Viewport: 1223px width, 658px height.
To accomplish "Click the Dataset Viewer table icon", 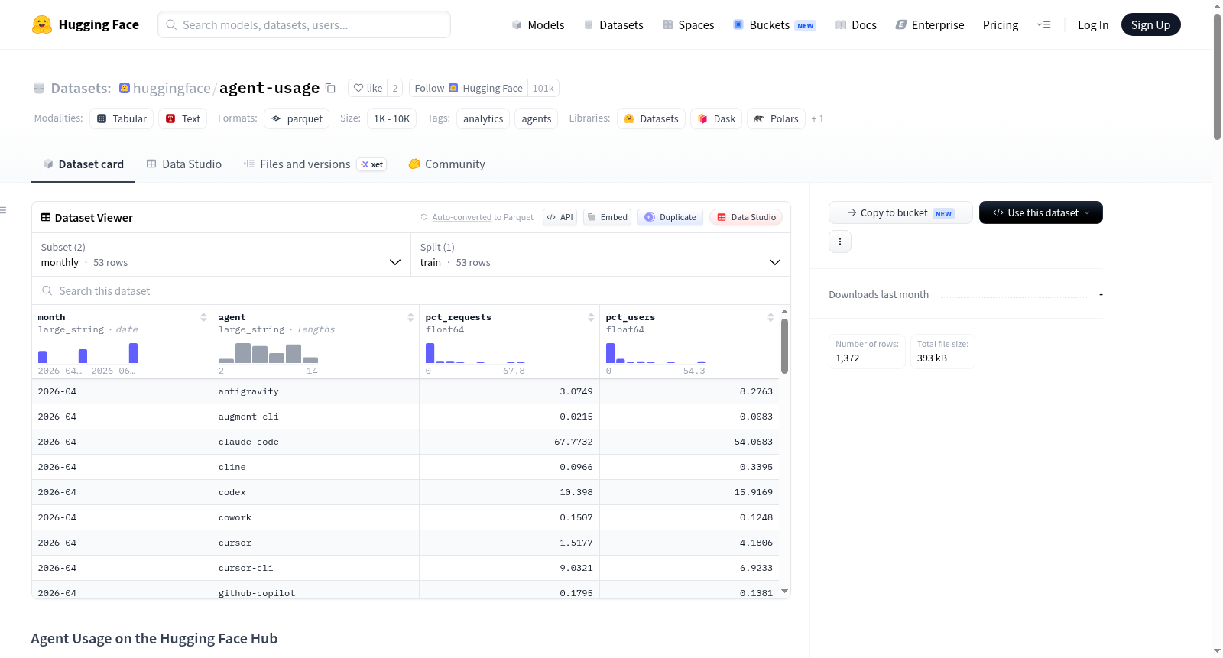I will [x=46, y=218].
